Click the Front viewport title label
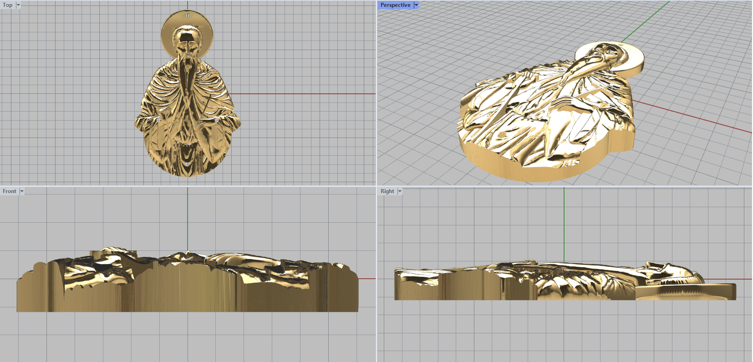 pyautogui.click(x=9, y=191)
